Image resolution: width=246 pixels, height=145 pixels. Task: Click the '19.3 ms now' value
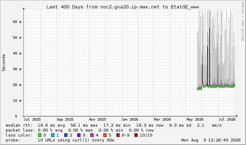pos(150,125)
